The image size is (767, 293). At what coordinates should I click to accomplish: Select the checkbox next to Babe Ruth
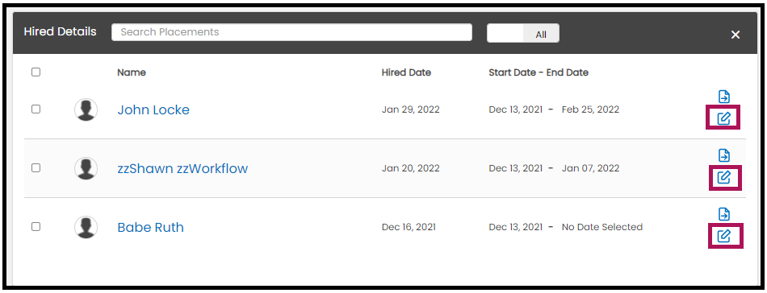tap(36, 226)
